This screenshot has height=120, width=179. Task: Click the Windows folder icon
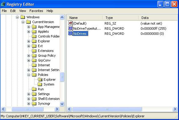pos(23,17)
